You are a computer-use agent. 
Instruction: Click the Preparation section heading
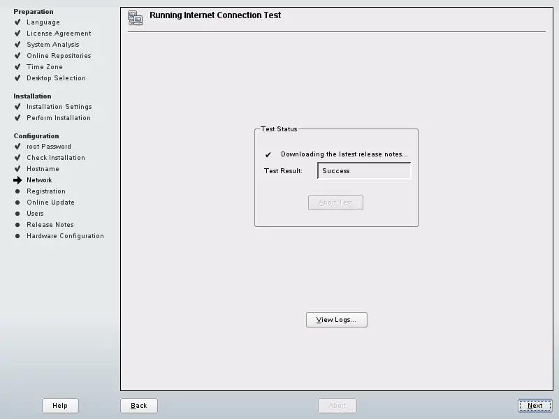click(34, 11)
